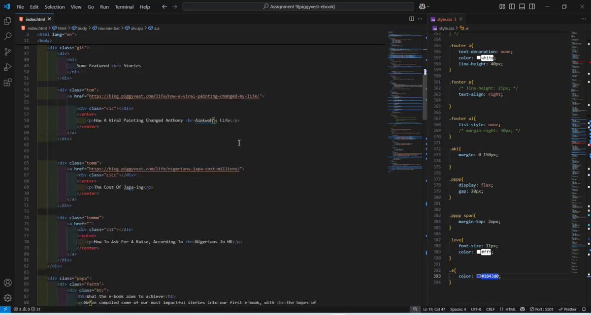The image size is (591, 315).
Task: Click the VS Code logo icon
Action: click(7, 6)
